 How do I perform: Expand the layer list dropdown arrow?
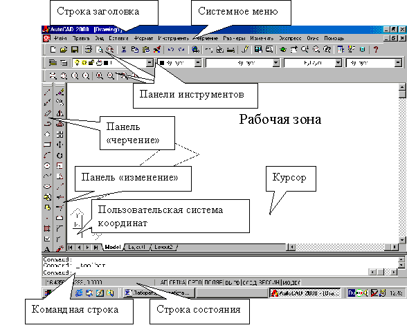pos(150,63)
